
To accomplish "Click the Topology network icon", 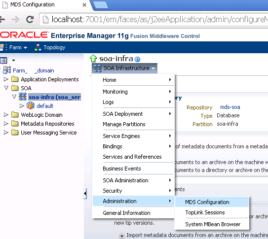I will 38,47.
